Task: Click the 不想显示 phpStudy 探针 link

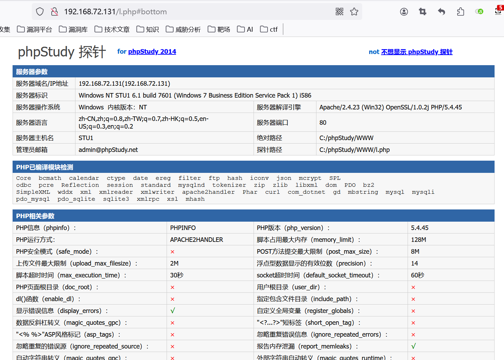Action: [x=417, y=52]
